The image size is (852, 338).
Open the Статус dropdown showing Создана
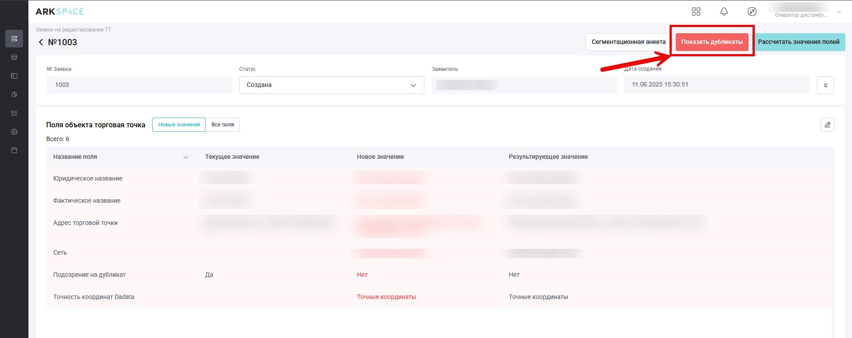(x=332, y=85)
